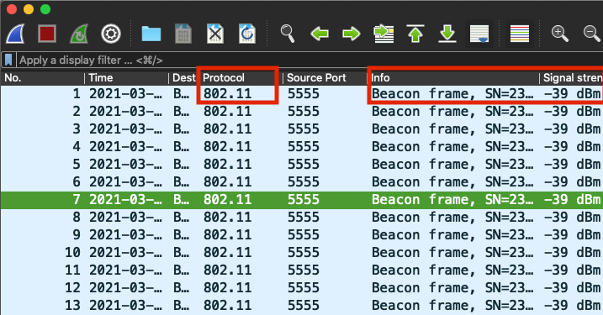This screenshot has height=315, width=603.
Task: Select packet number 9 row
Action: [x=301, y=235]
